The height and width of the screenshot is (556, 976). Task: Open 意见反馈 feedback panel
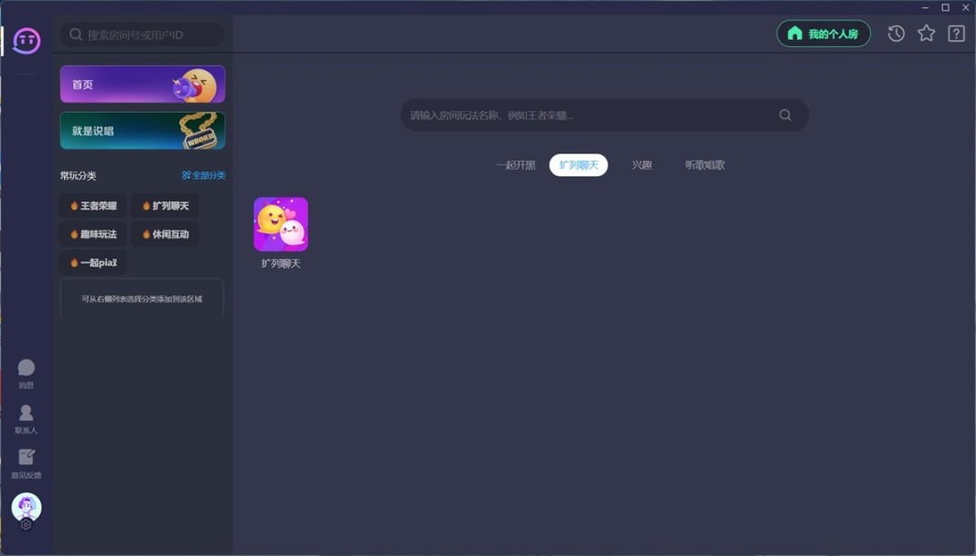click(x=26, y=460)
